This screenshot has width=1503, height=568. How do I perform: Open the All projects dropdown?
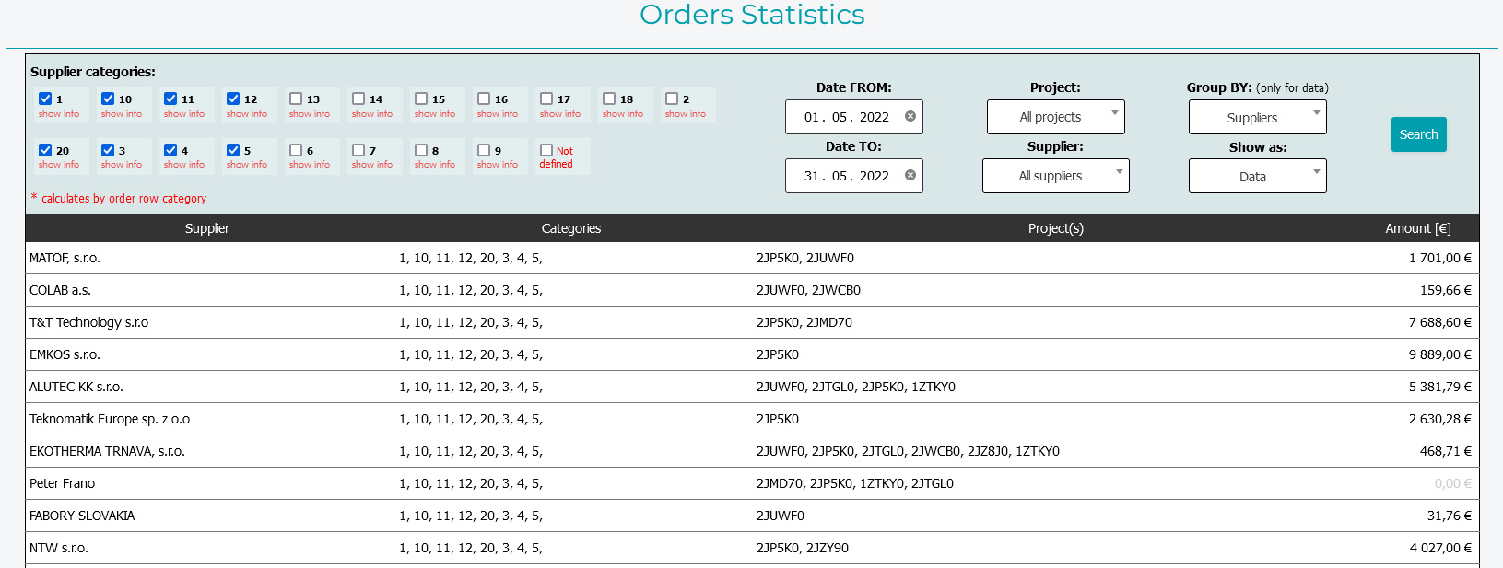pyautogui.click(x=1055, y=117)
